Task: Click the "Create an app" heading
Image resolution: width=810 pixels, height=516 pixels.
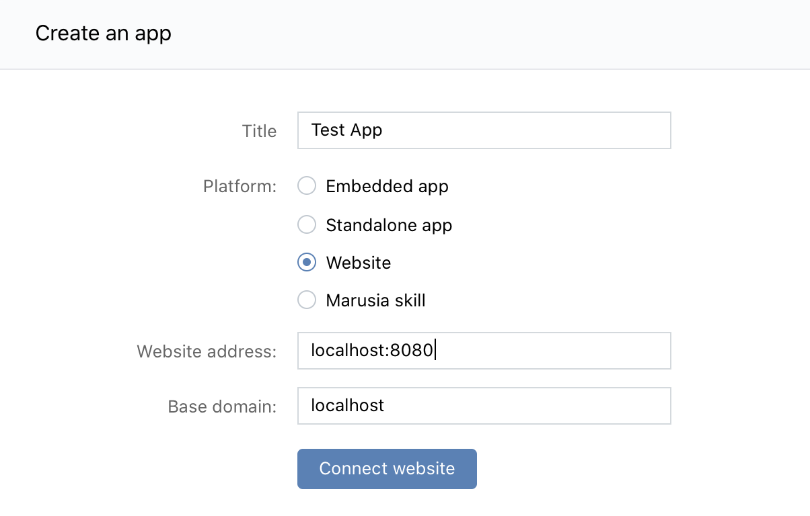Action: (x=103, y=33)
